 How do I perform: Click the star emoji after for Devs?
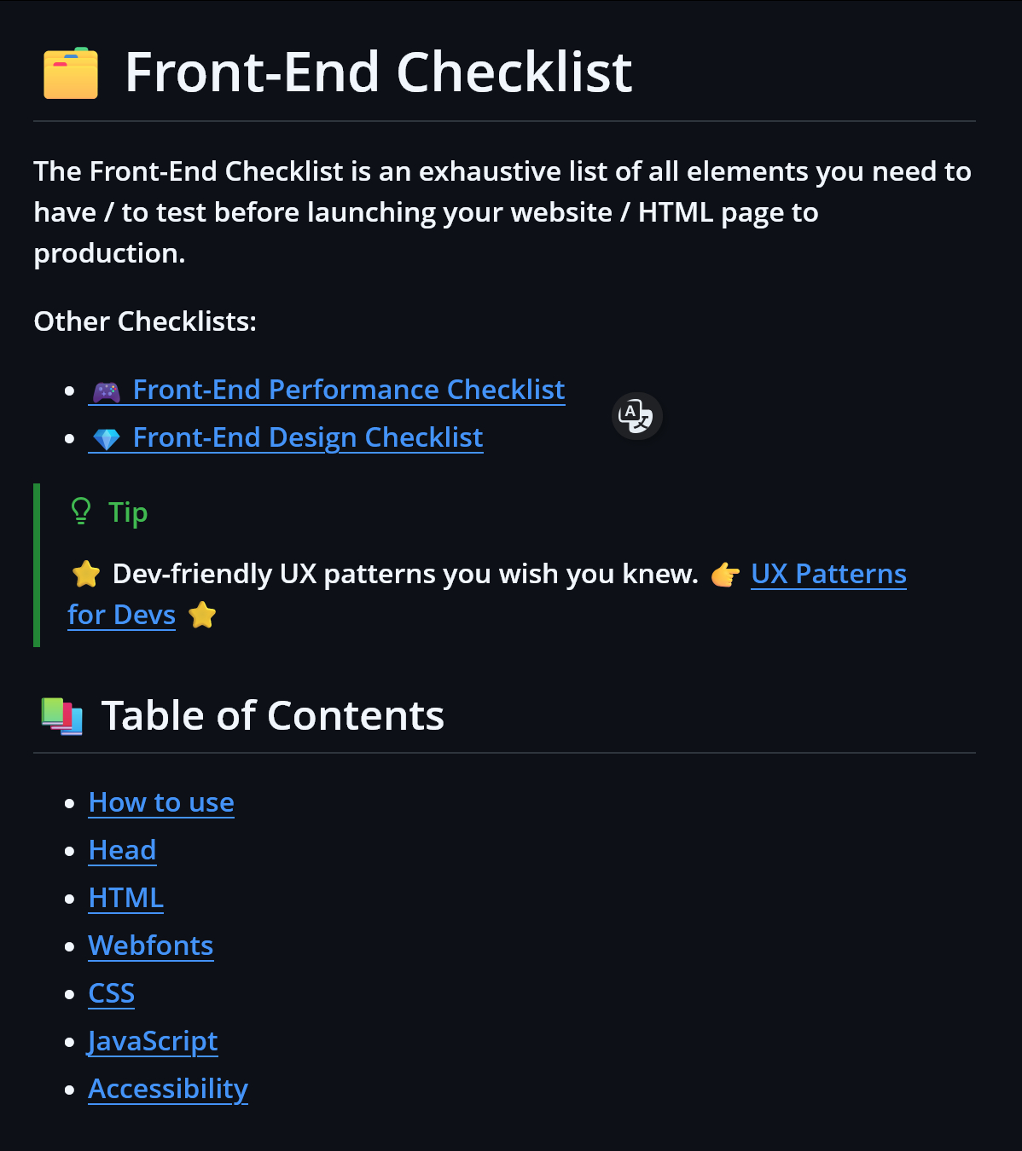(x=202, y=615)
